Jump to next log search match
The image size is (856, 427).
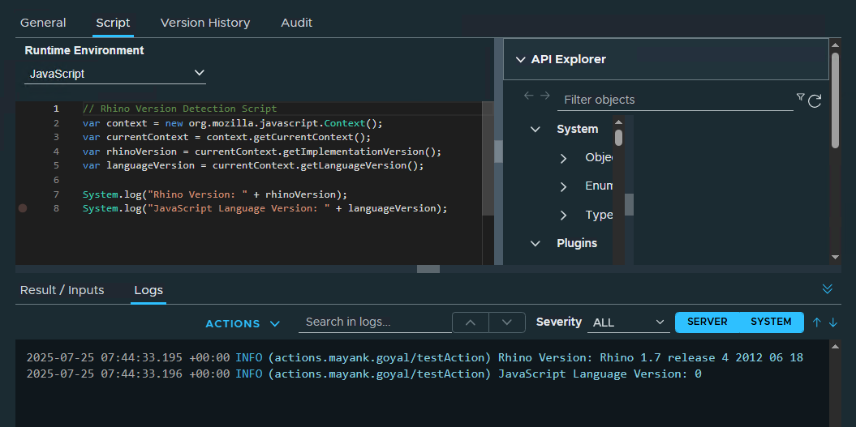coord(507,322)
